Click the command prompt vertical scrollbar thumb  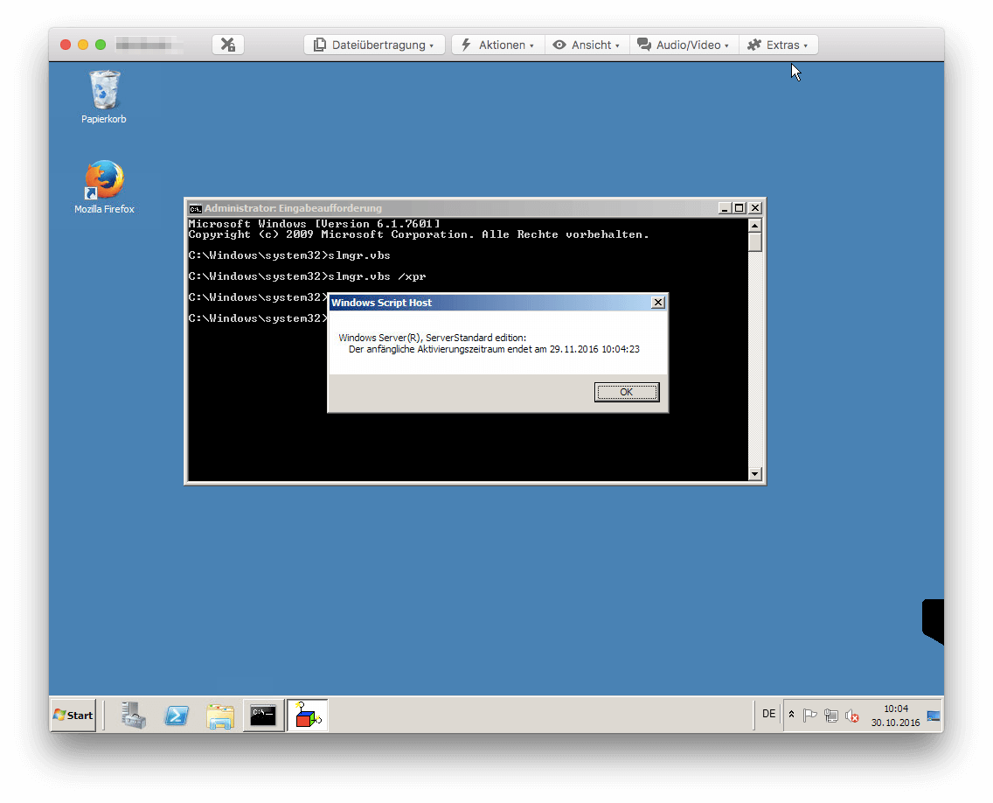tap(755, 242)
